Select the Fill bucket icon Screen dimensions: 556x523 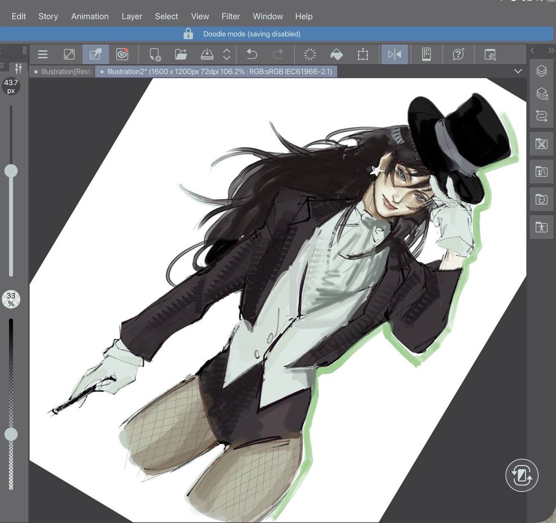point(336,54)
